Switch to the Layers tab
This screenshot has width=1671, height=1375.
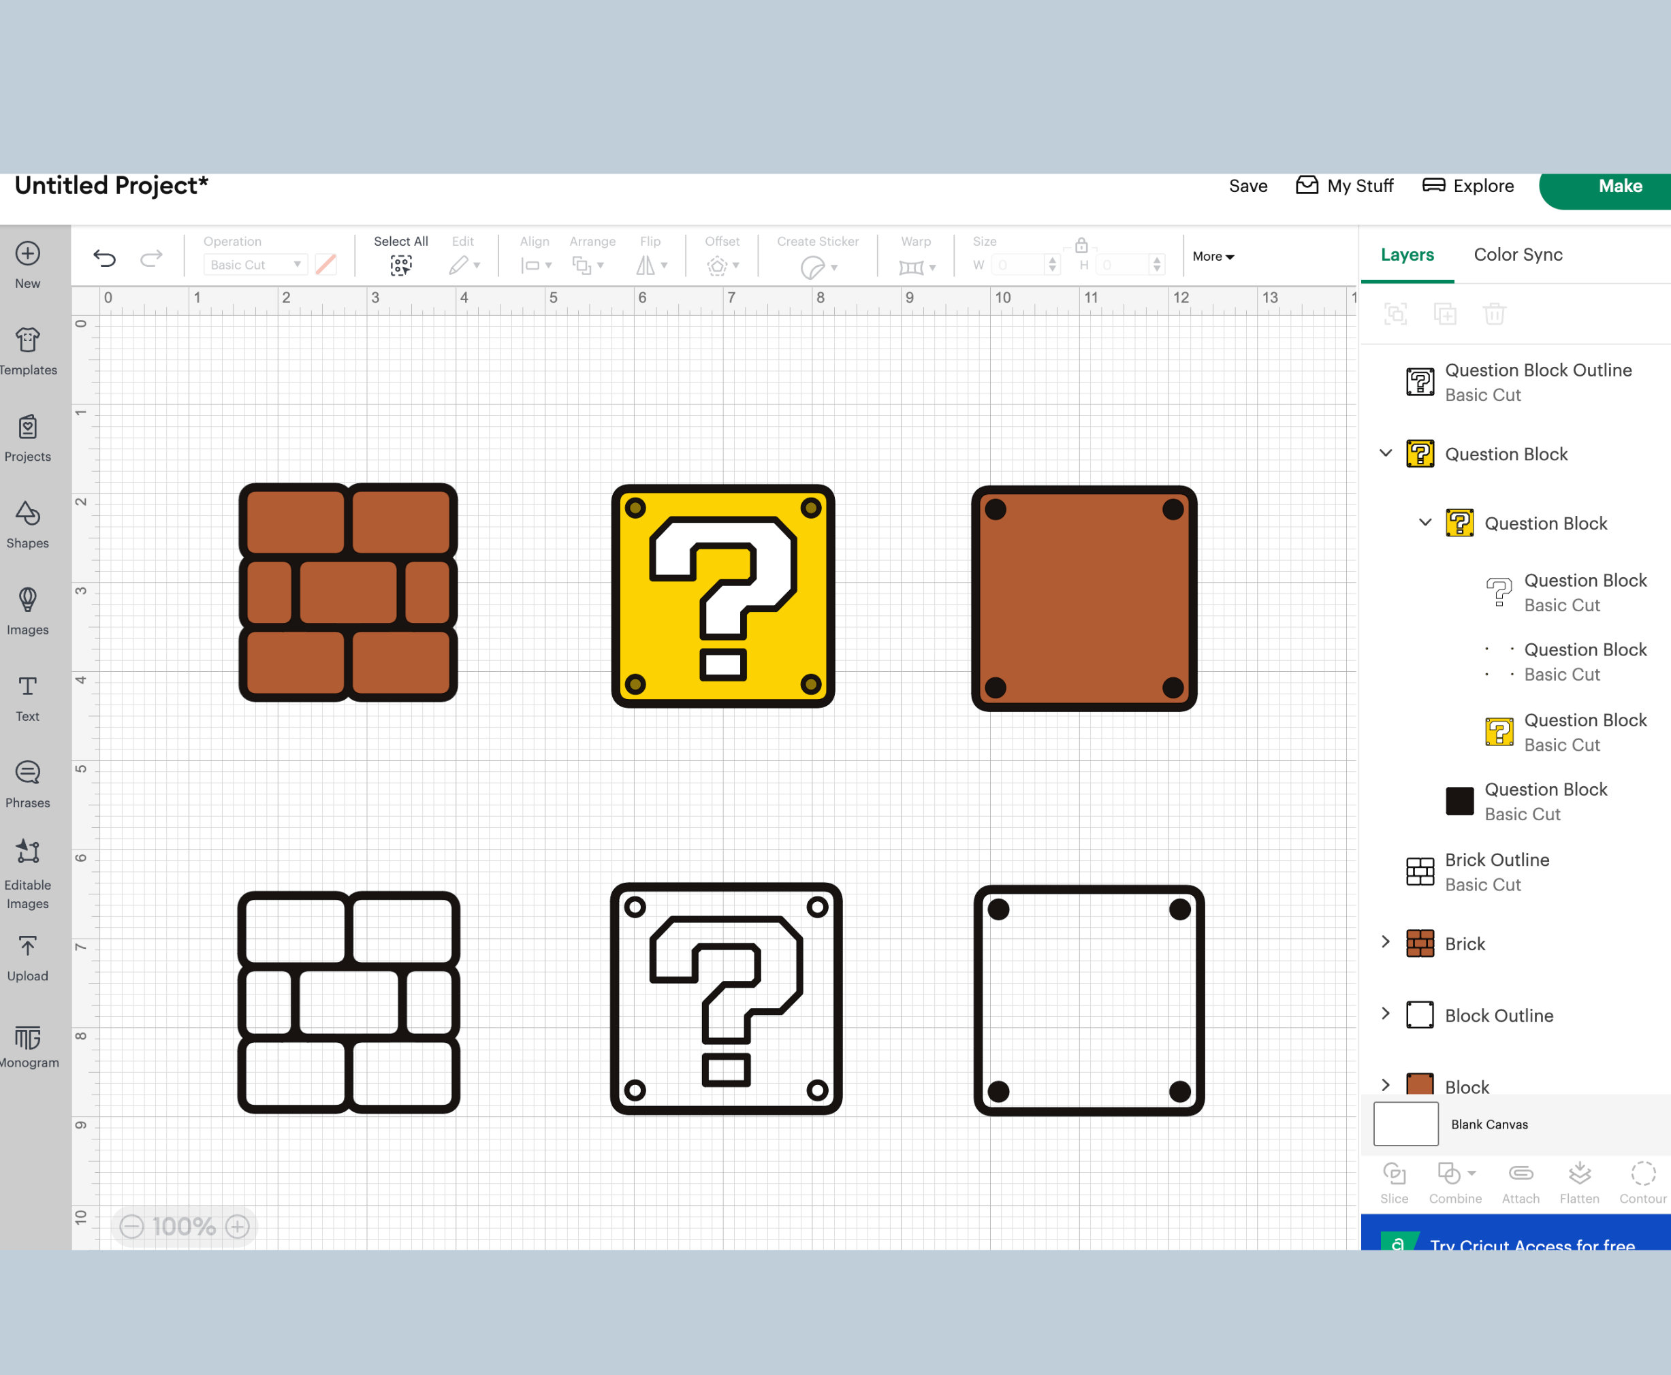pyautogui.click(x=1406, y=255)
